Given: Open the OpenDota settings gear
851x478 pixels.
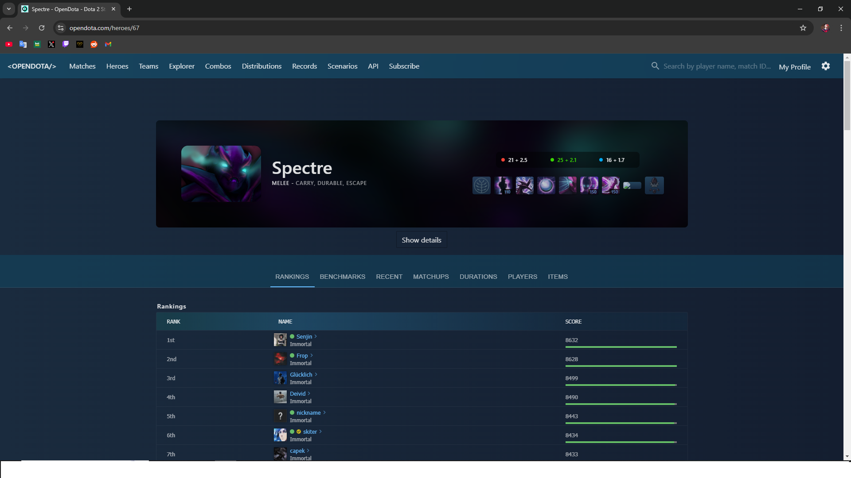Looking at the screenshot, I should coord(825,66).
